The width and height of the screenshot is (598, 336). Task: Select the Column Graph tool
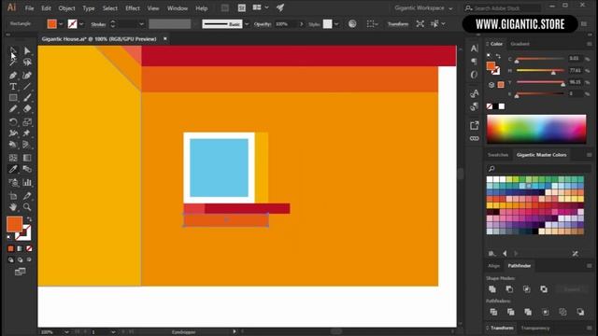pyautogui.click(x=27, y=183)
